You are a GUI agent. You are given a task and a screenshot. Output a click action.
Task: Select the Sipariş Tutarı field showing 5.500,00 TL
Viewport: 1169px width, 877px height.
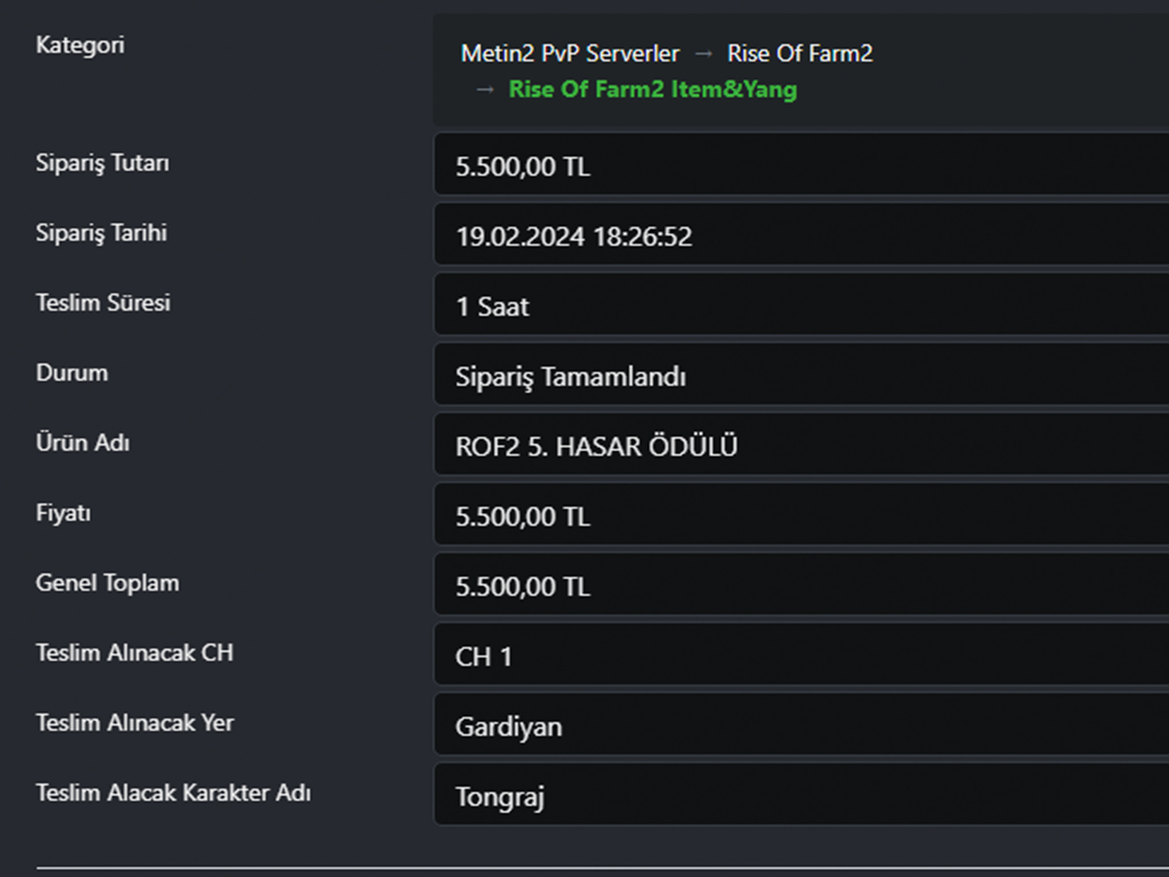click(x=801, y=164)
